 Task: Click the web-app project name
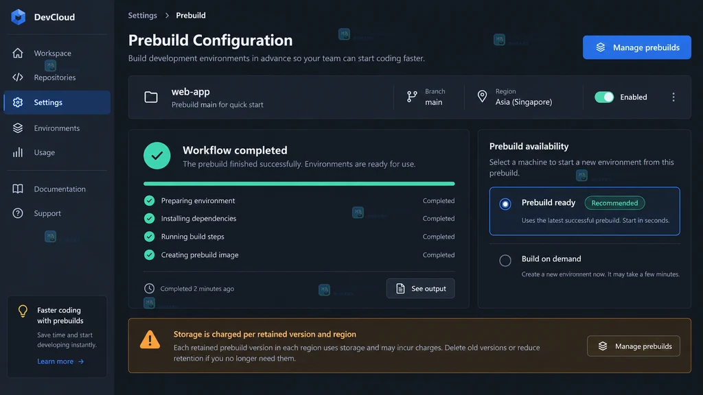[x=191, y=91]
